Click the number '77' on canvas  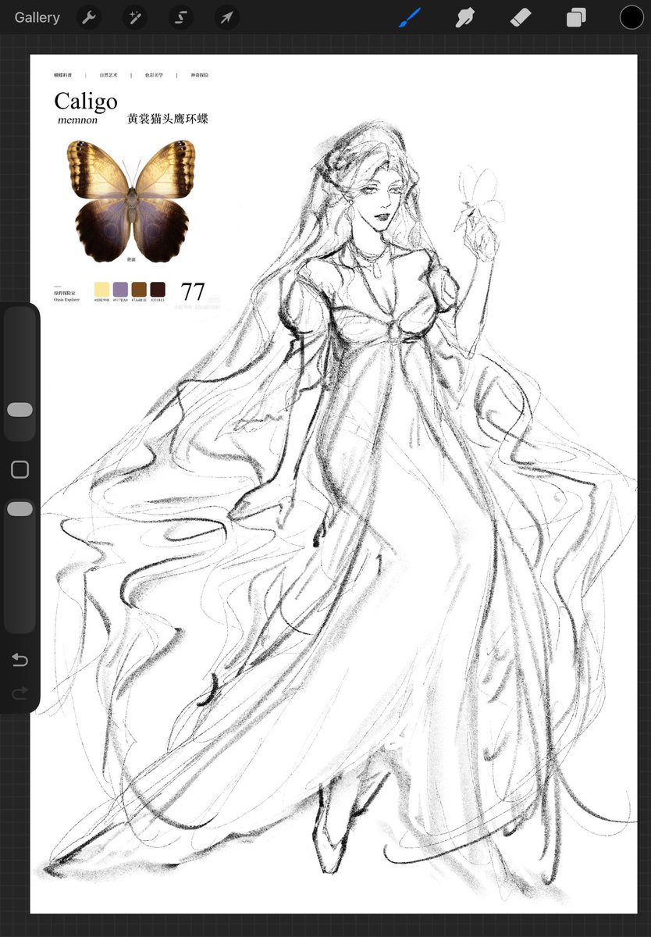coord(193,292)
